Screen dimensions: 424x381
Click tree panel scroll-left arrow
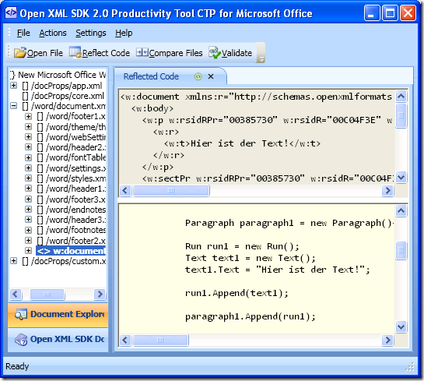coord(16,294)
